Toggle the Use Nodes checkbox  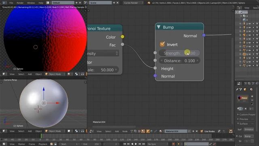[x=202, y=131]
